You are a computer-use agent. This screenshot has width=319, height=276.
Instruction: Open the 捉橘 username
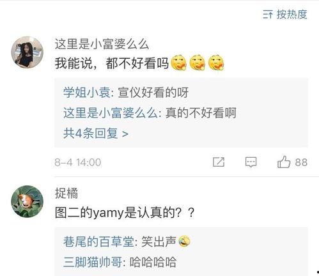pyautogui.click(x=66, y=194)
